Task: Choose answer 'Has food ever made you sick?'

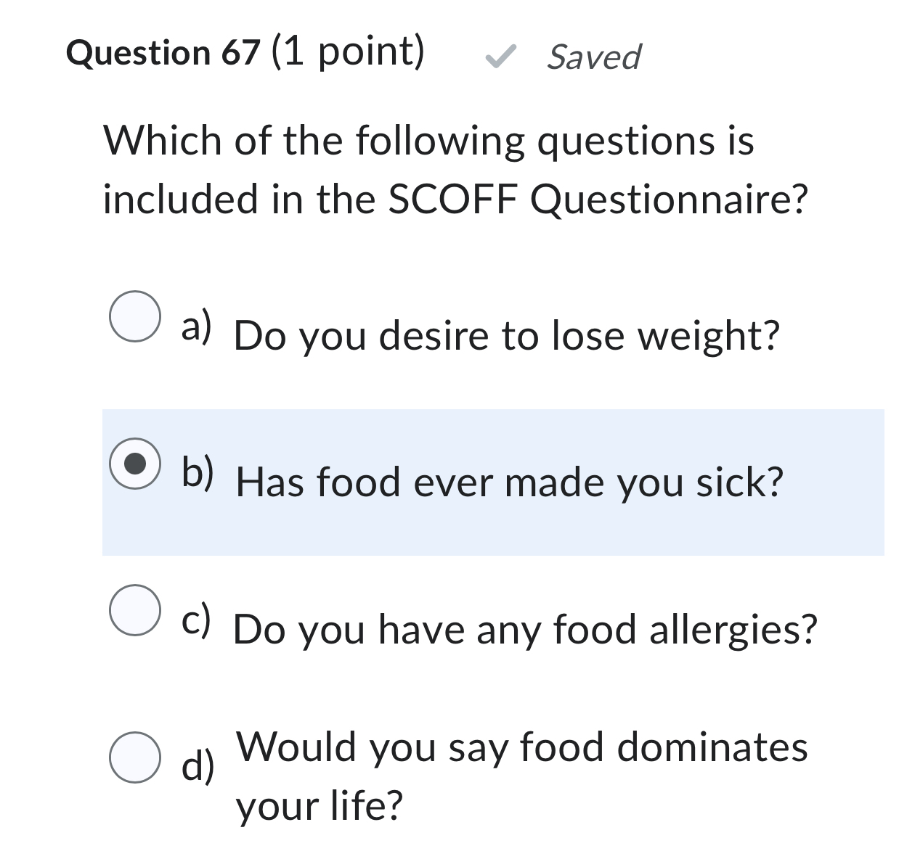Action: [509, 481]
